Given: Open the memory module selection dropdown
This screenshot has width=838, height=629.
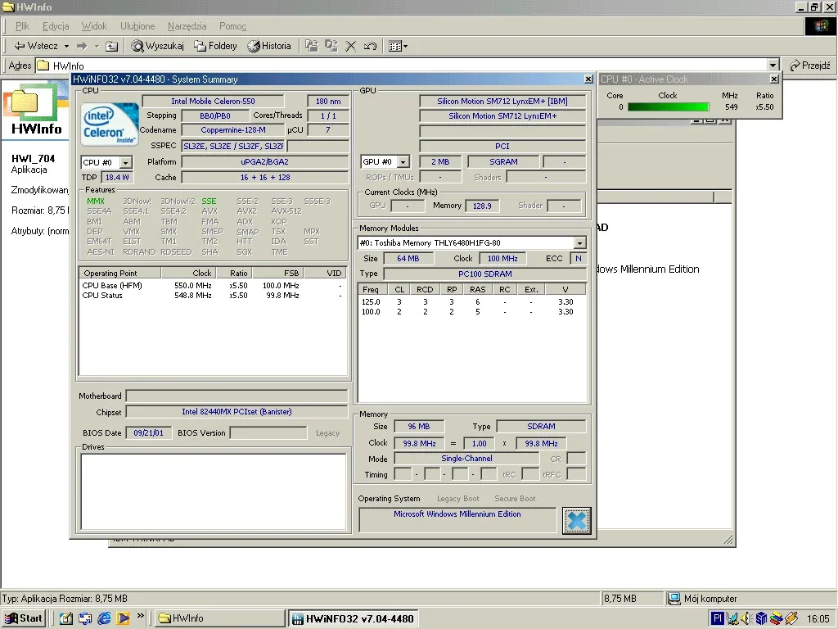Looking at the screenshot, I should (579, 242).
